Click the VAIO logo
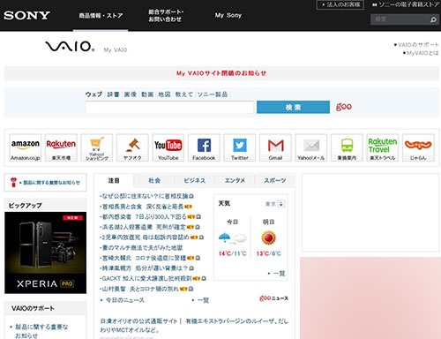The image size is (441, 339). 70,46
